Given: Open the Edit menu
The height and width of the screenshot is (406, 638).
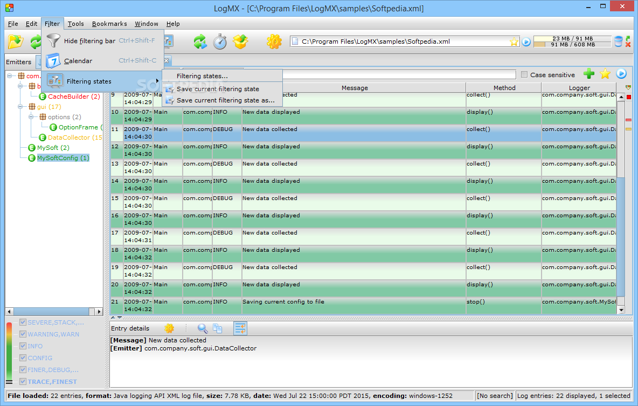Looking at the screenshot, I should (31, 24).
